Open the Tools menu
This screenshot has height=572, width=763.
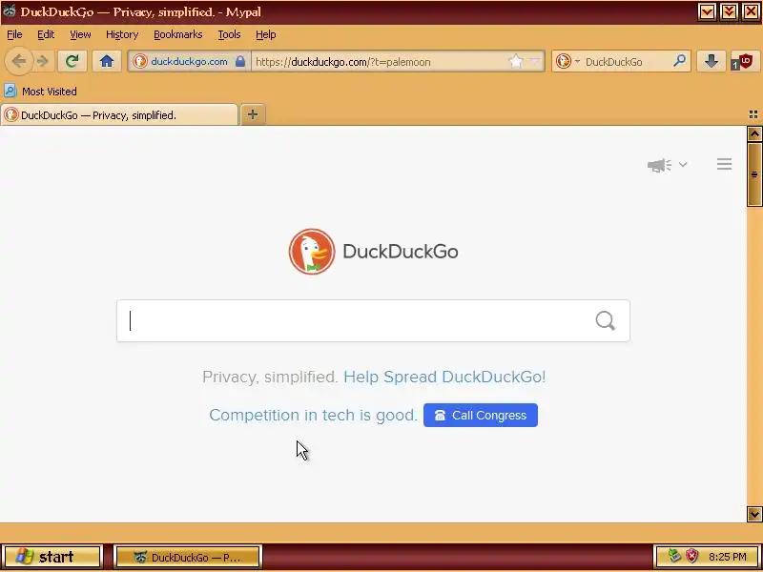pos(229,34)
